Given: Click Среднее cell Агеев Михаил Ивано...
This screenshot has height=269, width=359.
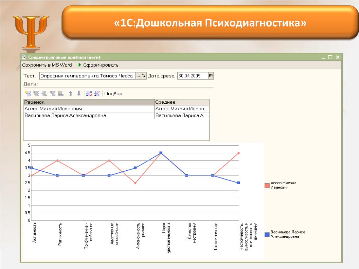Looking at the screenshot, I should [182, 109].
